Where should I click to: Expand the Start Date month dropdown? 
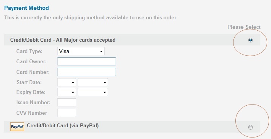(67, 82)
